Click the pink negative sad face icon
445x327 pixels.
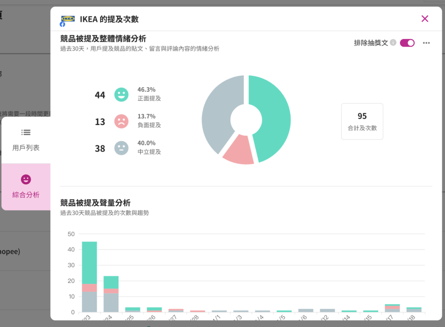[121, 121]
